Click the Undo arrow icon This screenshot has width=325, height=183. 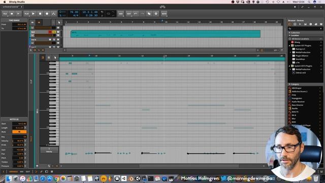tap(136, 14)
